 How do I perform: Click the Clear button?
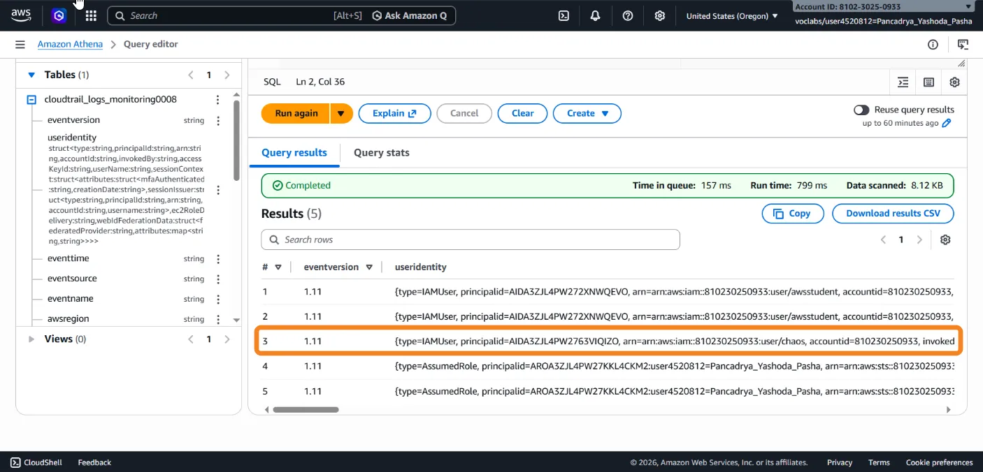pyautogui.click(x=523, y=113)
